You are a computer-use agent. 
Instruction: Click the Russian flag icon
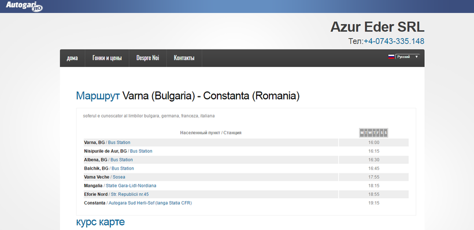pyautogui.click(x=391, y=56)
